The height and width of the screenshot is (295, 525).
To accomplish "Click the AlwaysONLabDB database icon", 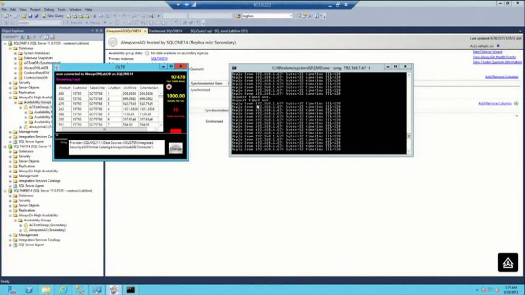I will pos(21,68).
